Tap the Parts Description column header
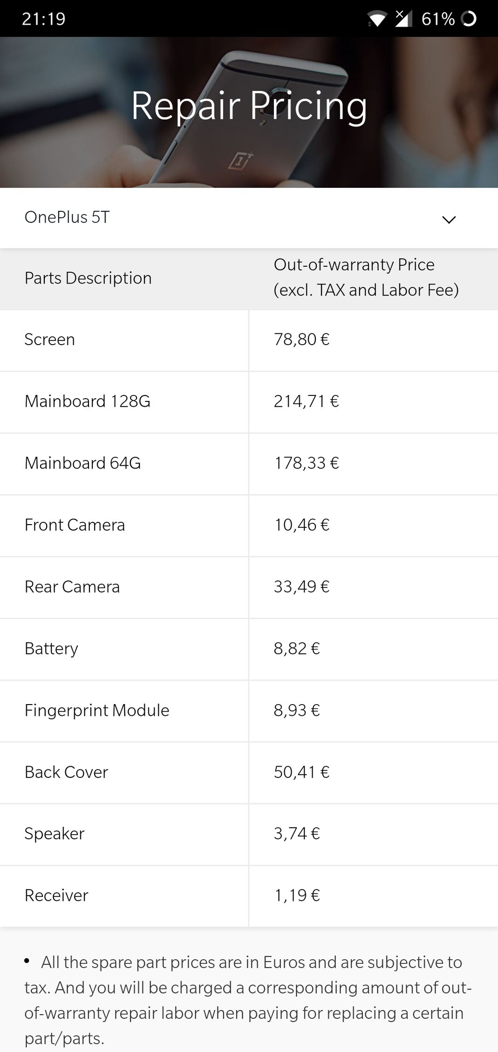The width and height of the screenshot is (498, 1052). click(x=88, y=278)
